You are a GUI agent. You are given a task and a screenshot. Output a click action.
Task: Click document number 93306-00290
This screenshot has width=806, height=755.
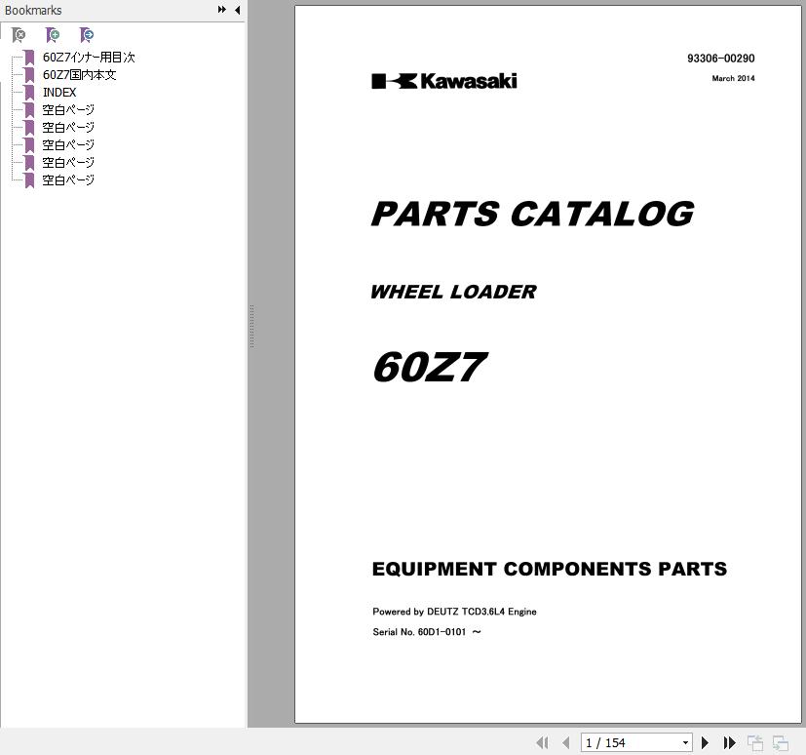[720, 59]
